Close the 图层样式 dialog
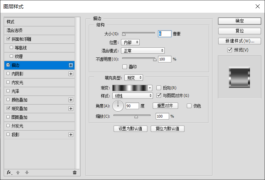This screenshot has width=265, height=180. (x=258, y=6)
